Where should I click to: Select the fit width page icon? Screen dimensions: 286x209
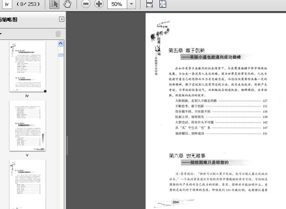(150, 4)
